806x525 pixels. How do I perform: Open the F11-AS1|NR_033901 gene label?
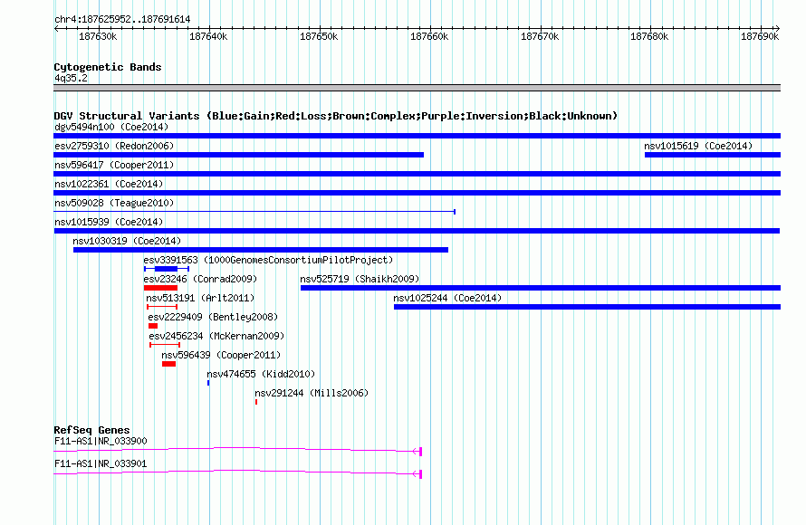tap(101, 463)
